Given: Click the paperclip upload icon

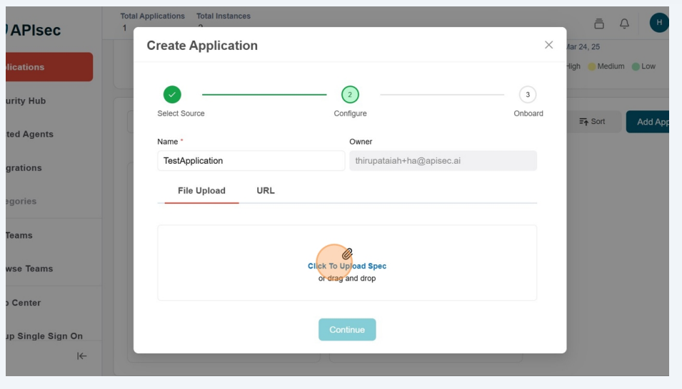Looking at the screenshot, I should coord(347,254).
